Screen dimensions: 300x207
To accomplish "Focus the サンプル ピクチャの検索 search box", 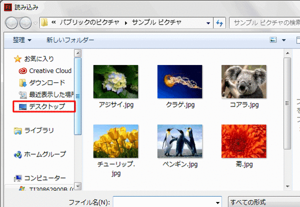I will [x=264, y=23].
